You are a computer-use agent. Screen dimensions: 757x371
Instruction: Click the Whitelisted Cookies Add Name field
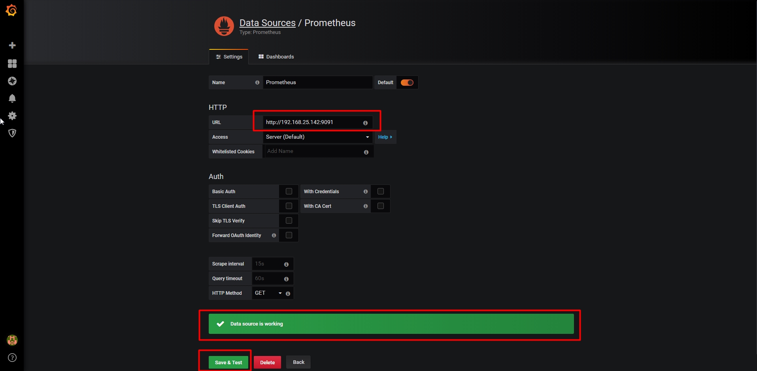[x=318, y=151]
